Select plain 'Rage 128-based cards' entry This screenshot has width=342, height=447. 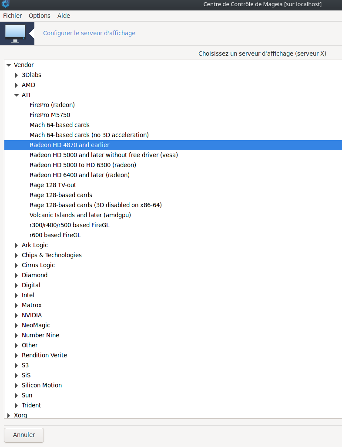pos(61,195)
